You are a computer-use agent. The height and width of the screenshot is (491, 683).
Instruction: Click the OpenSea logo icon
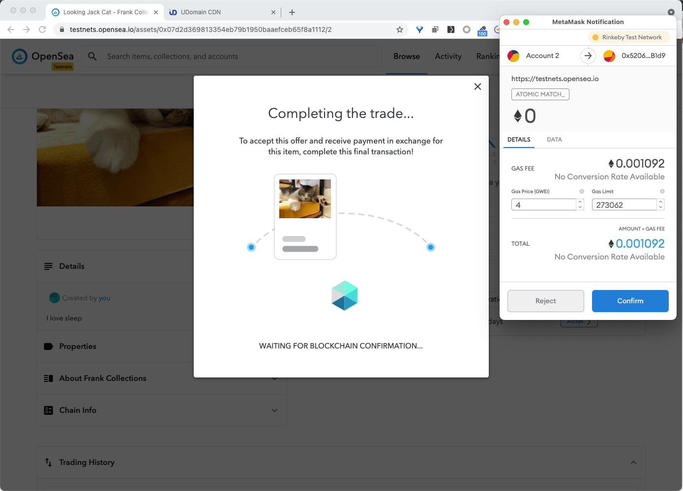pos(20,57)
